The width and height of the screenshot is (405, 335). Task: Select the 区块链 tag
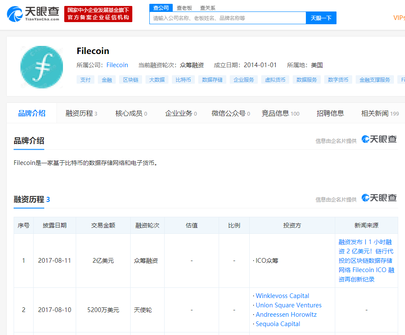pyautogui.click(x=130, y=79)
